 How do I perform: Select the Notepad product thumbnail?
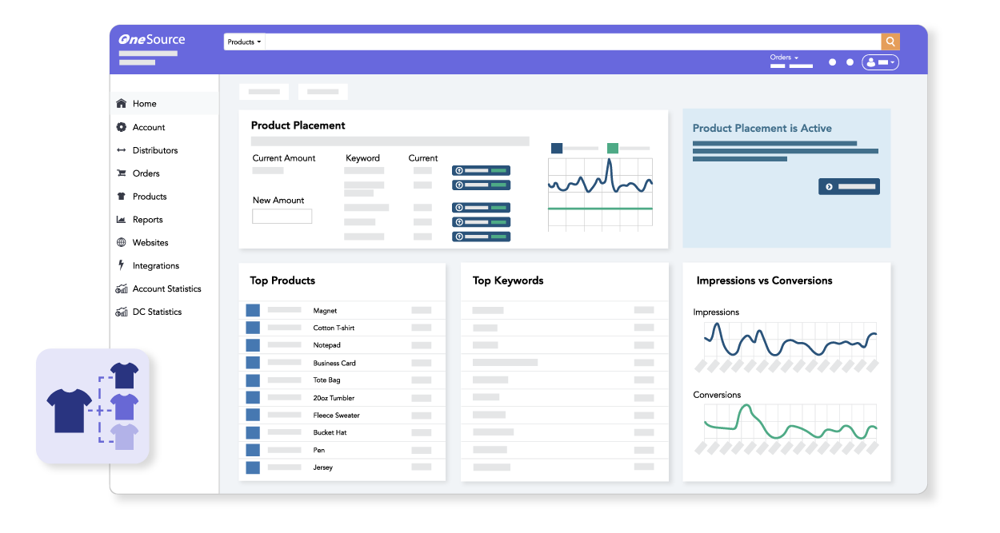pos(253,345)
